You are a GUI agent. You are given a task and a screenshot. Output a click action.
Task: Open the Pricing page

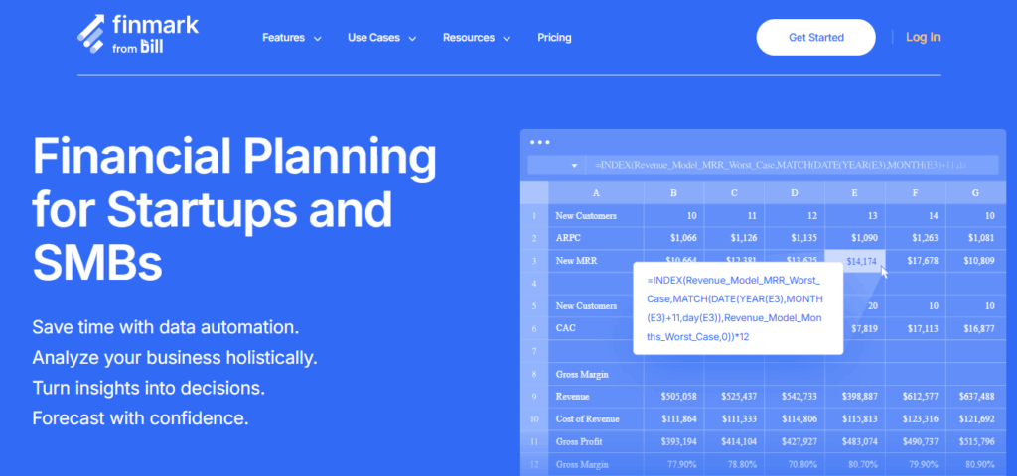pyautogui.click(x=554, y=38)
